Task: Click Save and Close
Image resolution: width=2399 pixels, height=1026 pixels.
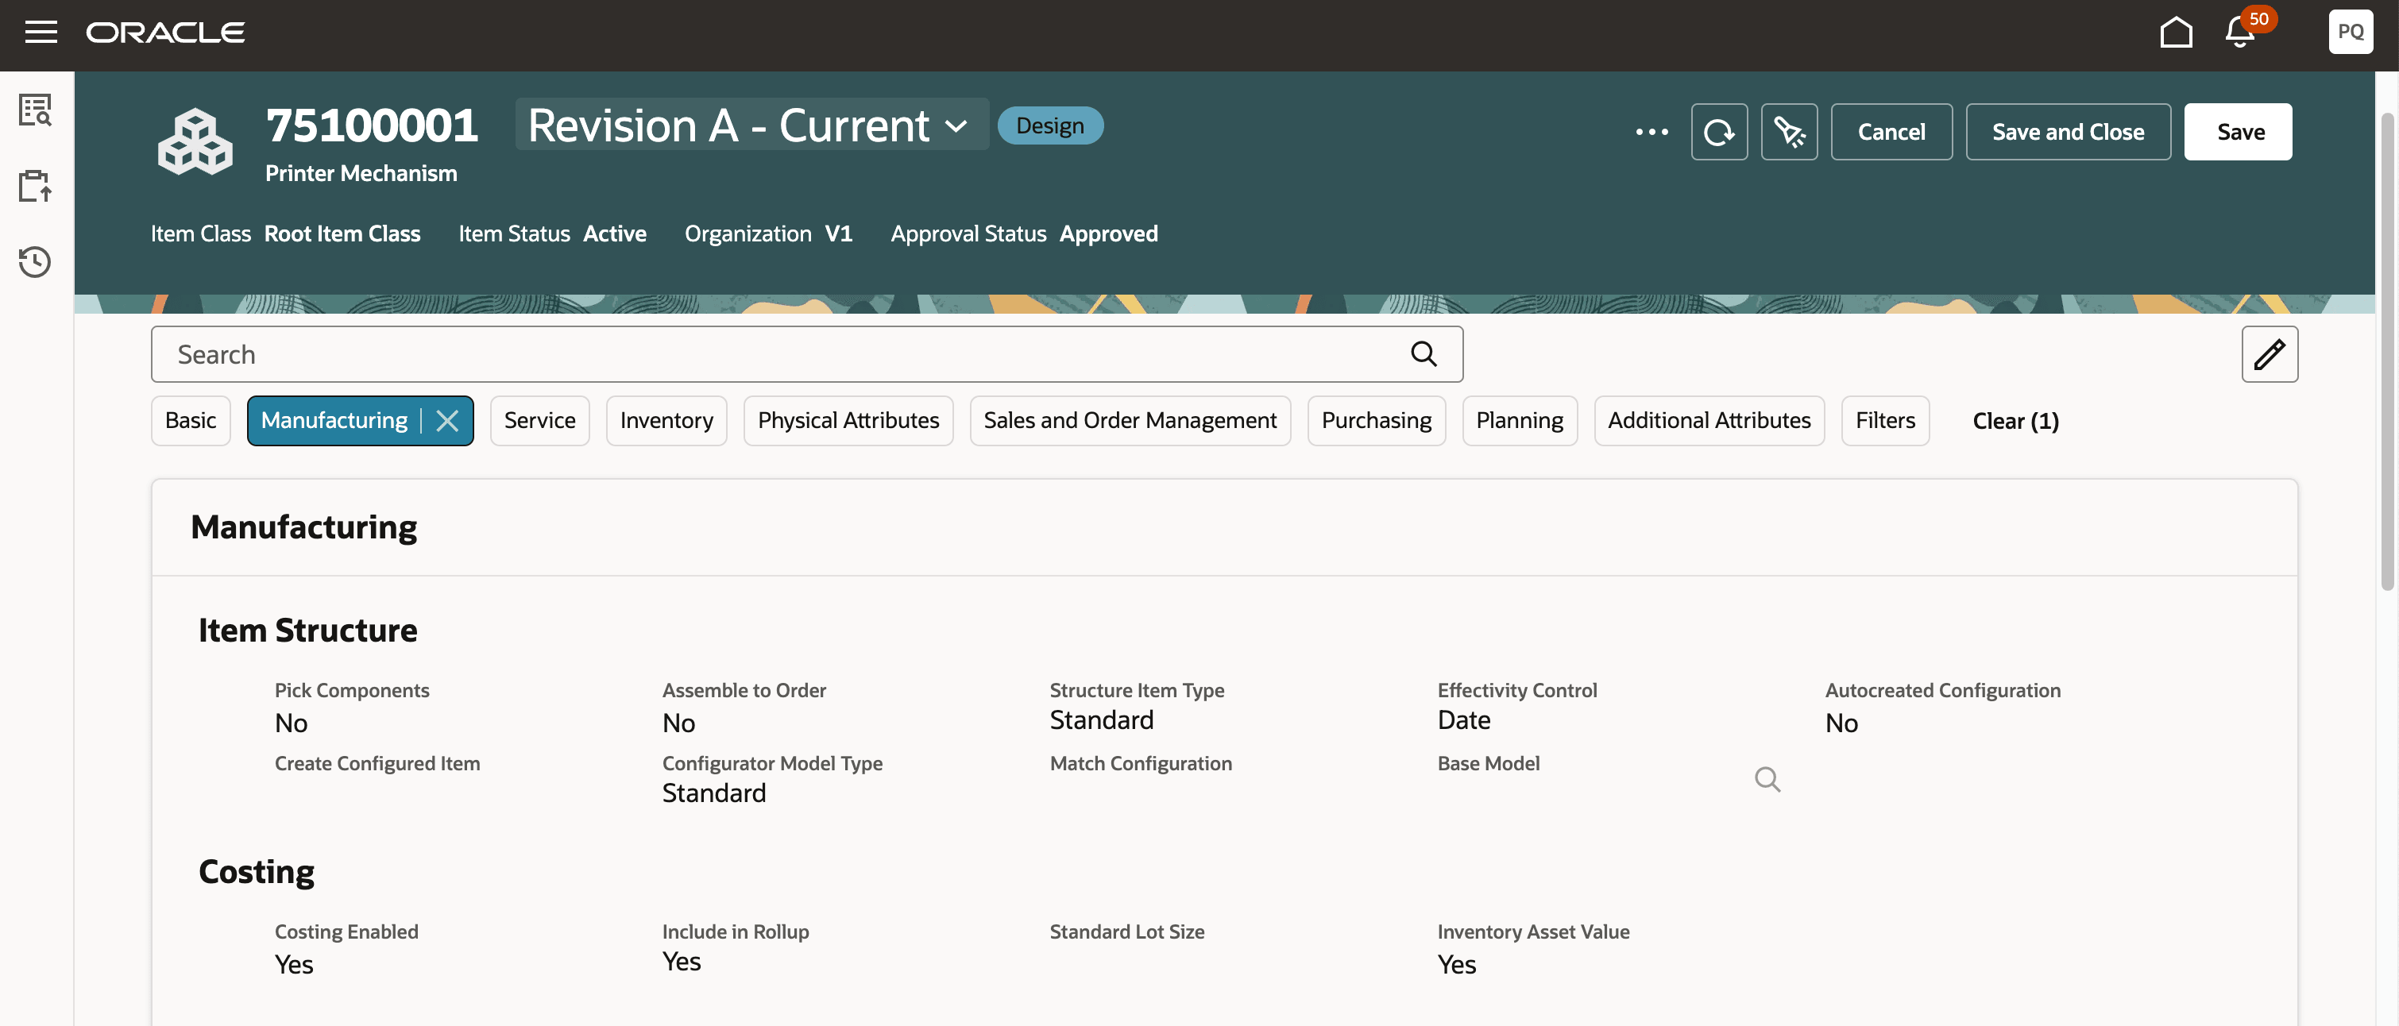Action: [2068, 131]
